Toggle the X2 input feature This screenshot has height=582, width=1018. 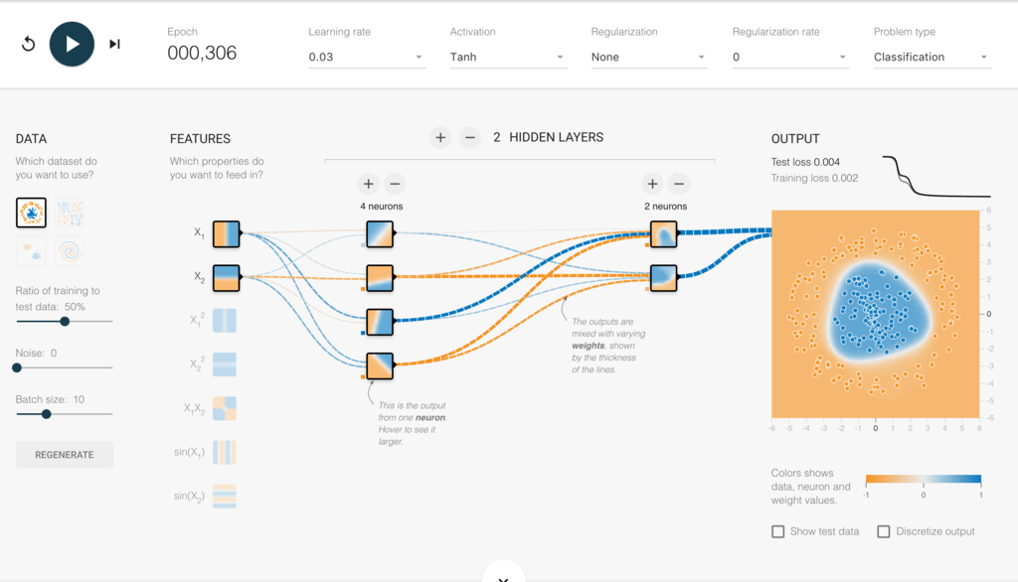pyautogui.click(x=226, y=278)
